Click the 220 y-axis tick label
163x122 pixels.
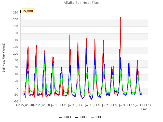coord(16,12)
